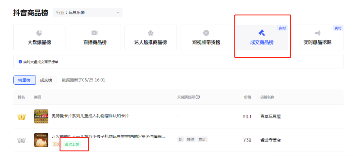This screenshot has width=353, height=156.
Task: Click the 抖音商品榜 page title
Action: click(x=31, y=13)
